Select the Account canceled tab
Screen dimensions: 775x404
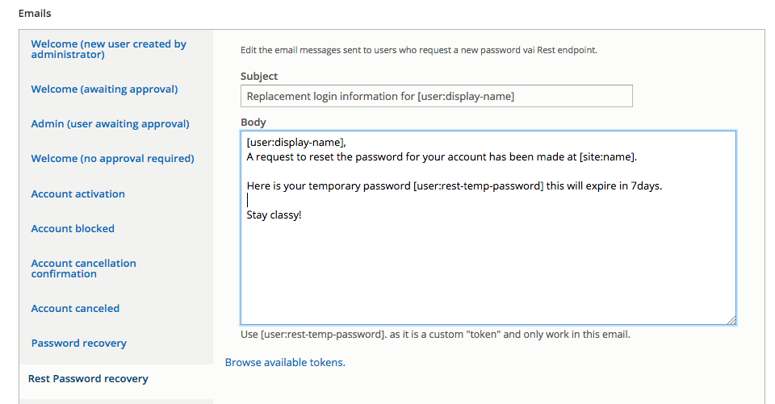75,309
